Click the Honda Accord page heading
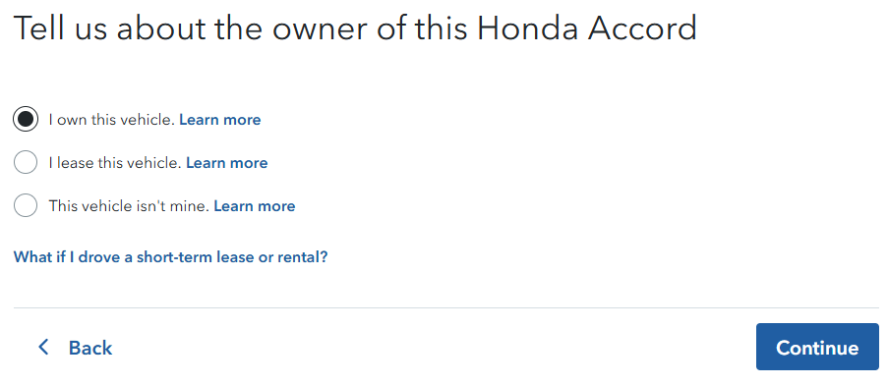888x385 pixels. [x=355, y=28]
